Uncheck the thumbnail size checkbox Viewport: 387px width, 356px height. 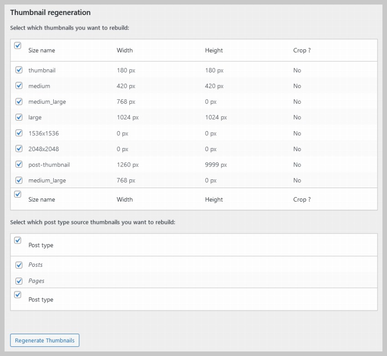19,70
